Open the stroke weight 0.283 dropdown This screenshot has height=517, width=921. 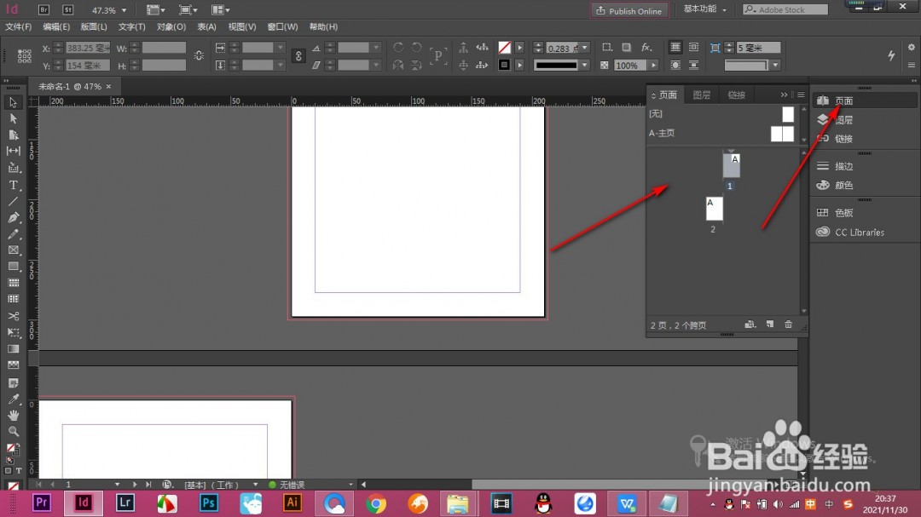tap(585, 48)
